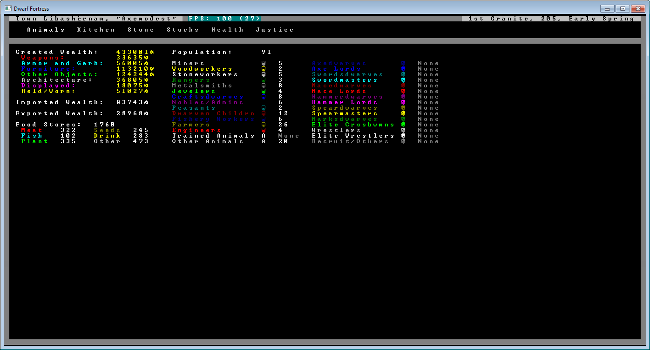Click the Dwarf Fortress window title icon

pos(8,8)
